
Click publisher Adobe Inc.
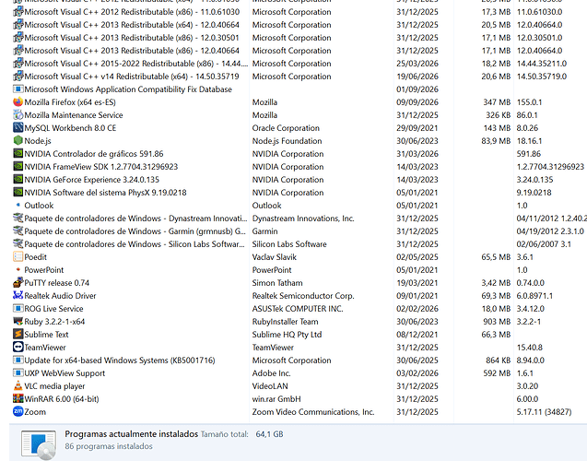(x=271, y=373)
